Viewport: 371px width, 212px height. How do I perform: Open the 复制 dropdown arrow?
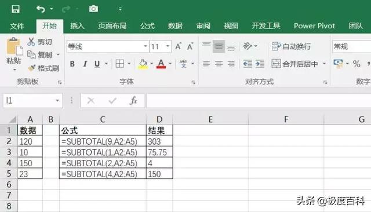(x=58, y=55)
